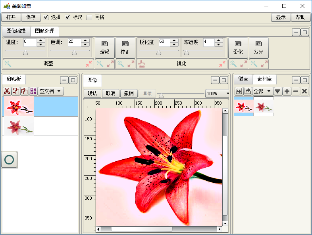Click the copy icon in 剪贴板 panel
312x235 pixels.
click(16, 92)
